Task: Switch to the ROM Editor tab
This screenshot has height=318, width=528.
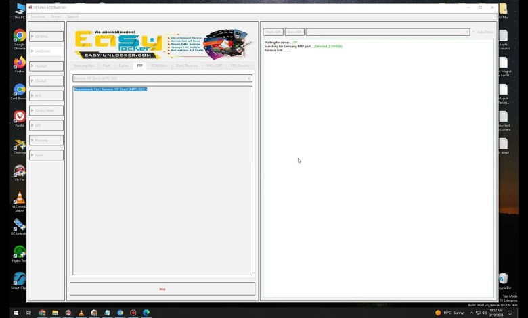Action: (159, 66)
